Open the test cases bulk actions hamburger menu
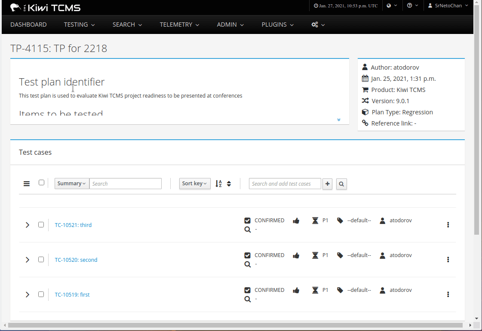This screenshot has width=482, height=331. [27, 184]
